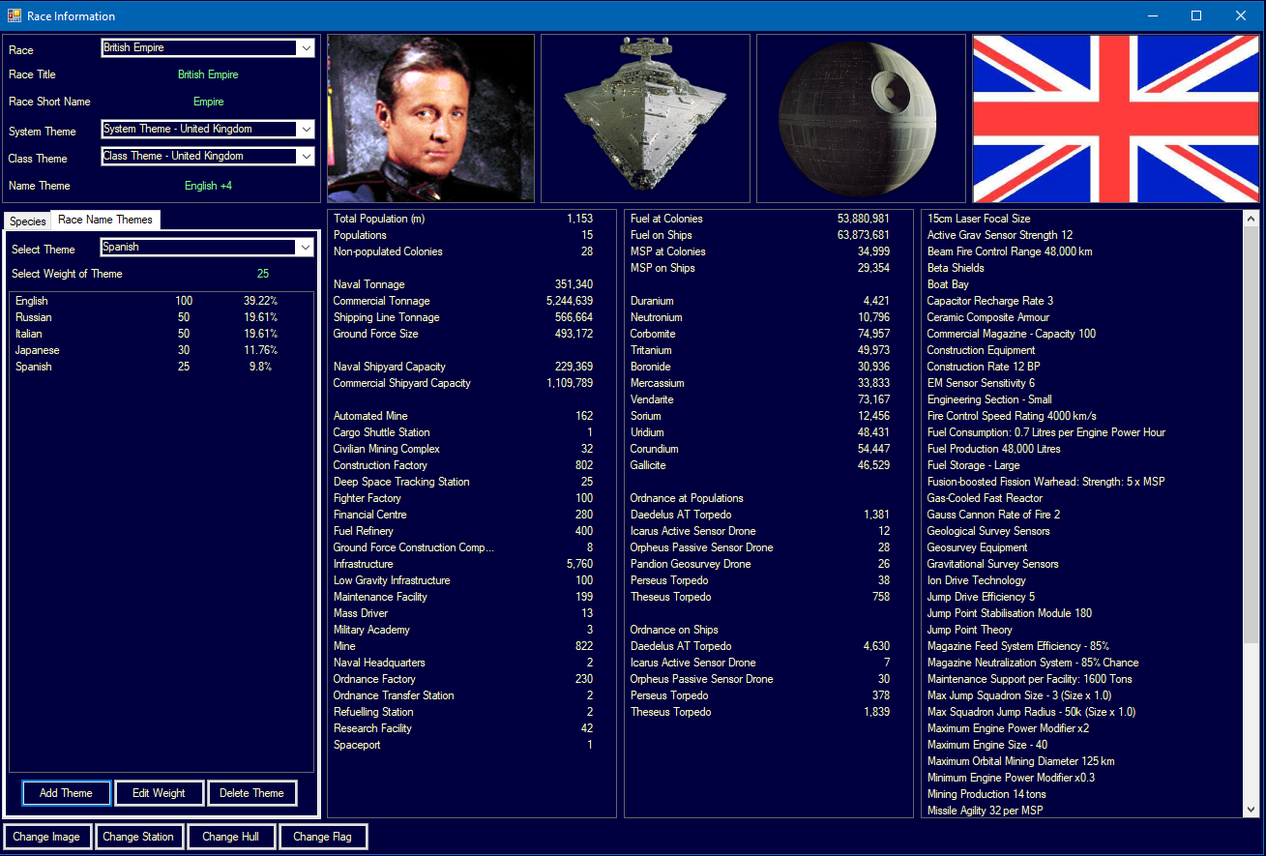
Task: Click the Add Theme button
Action: tap(66, 793)
